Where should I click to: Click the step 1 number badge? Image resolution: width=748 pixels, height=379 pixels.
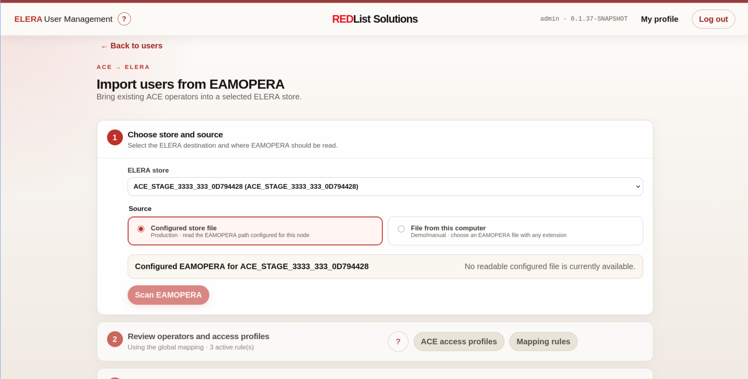point(115,137)
